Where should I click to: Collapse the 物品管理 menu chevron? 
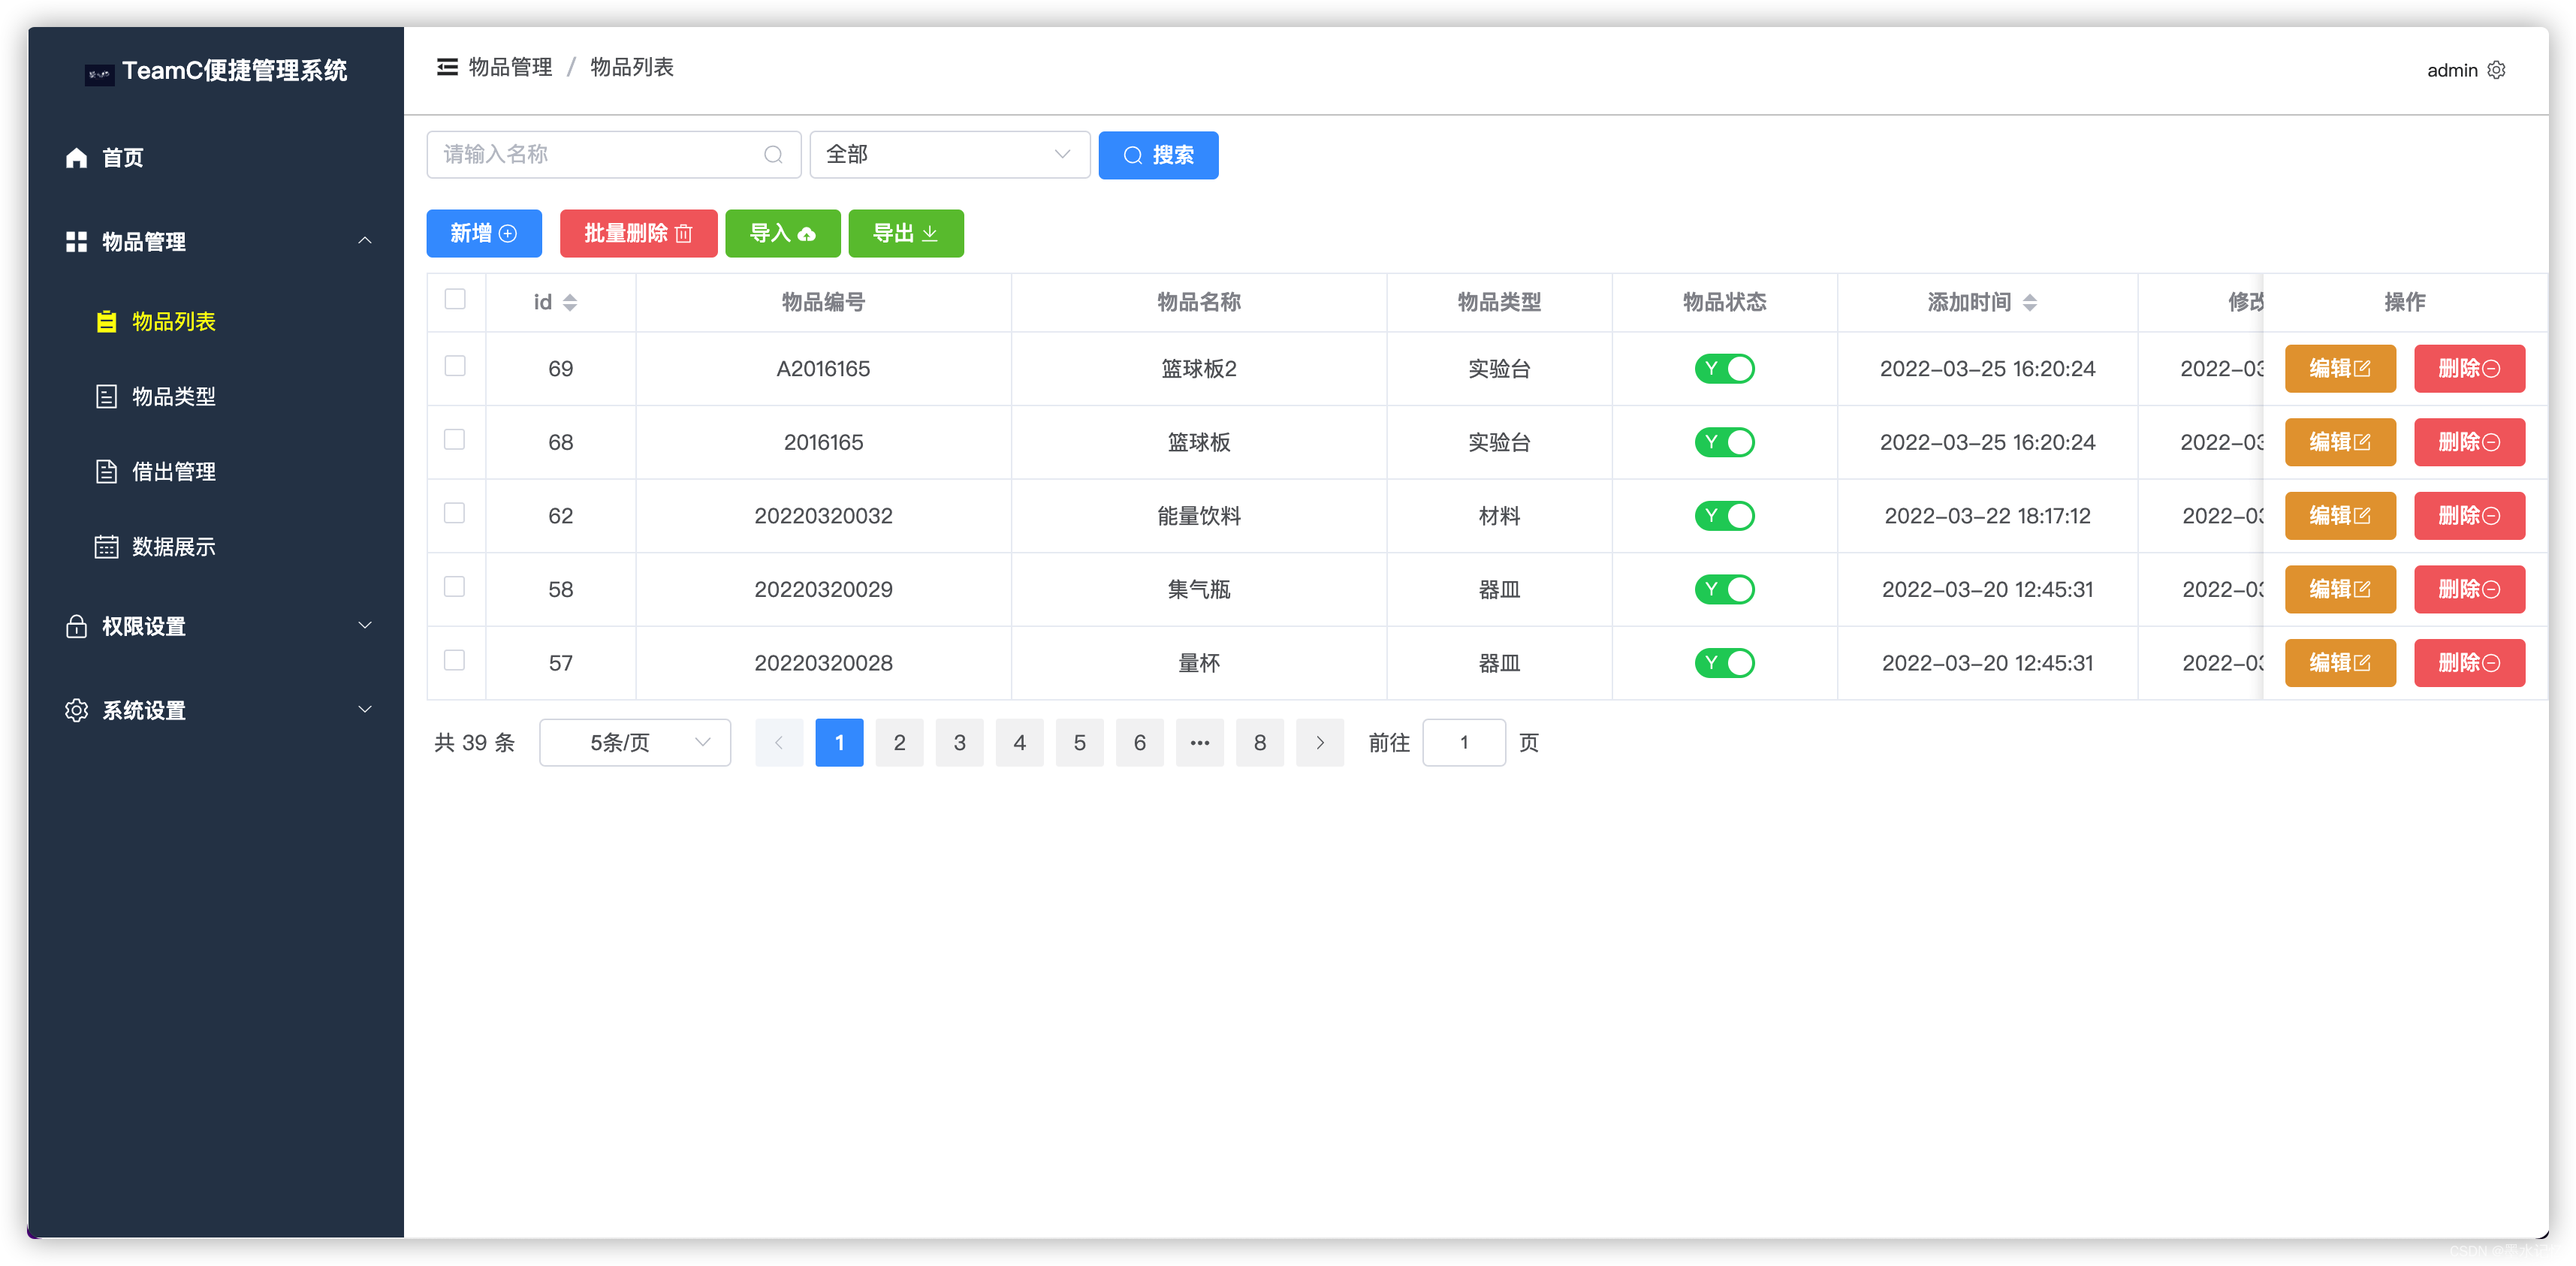pos(365,241)
